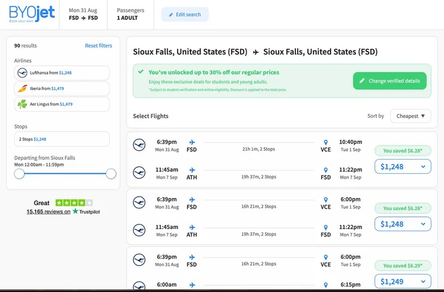
Task: Click location pin above first result's 10:40pm VCE
Action: pos(326,142)
